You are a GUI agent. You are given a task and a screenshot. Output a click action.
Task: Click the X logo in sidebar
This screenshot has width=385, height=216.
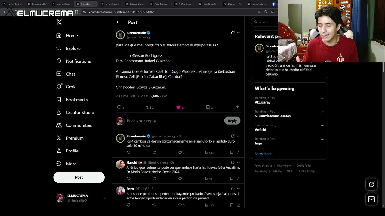(59, 22)
